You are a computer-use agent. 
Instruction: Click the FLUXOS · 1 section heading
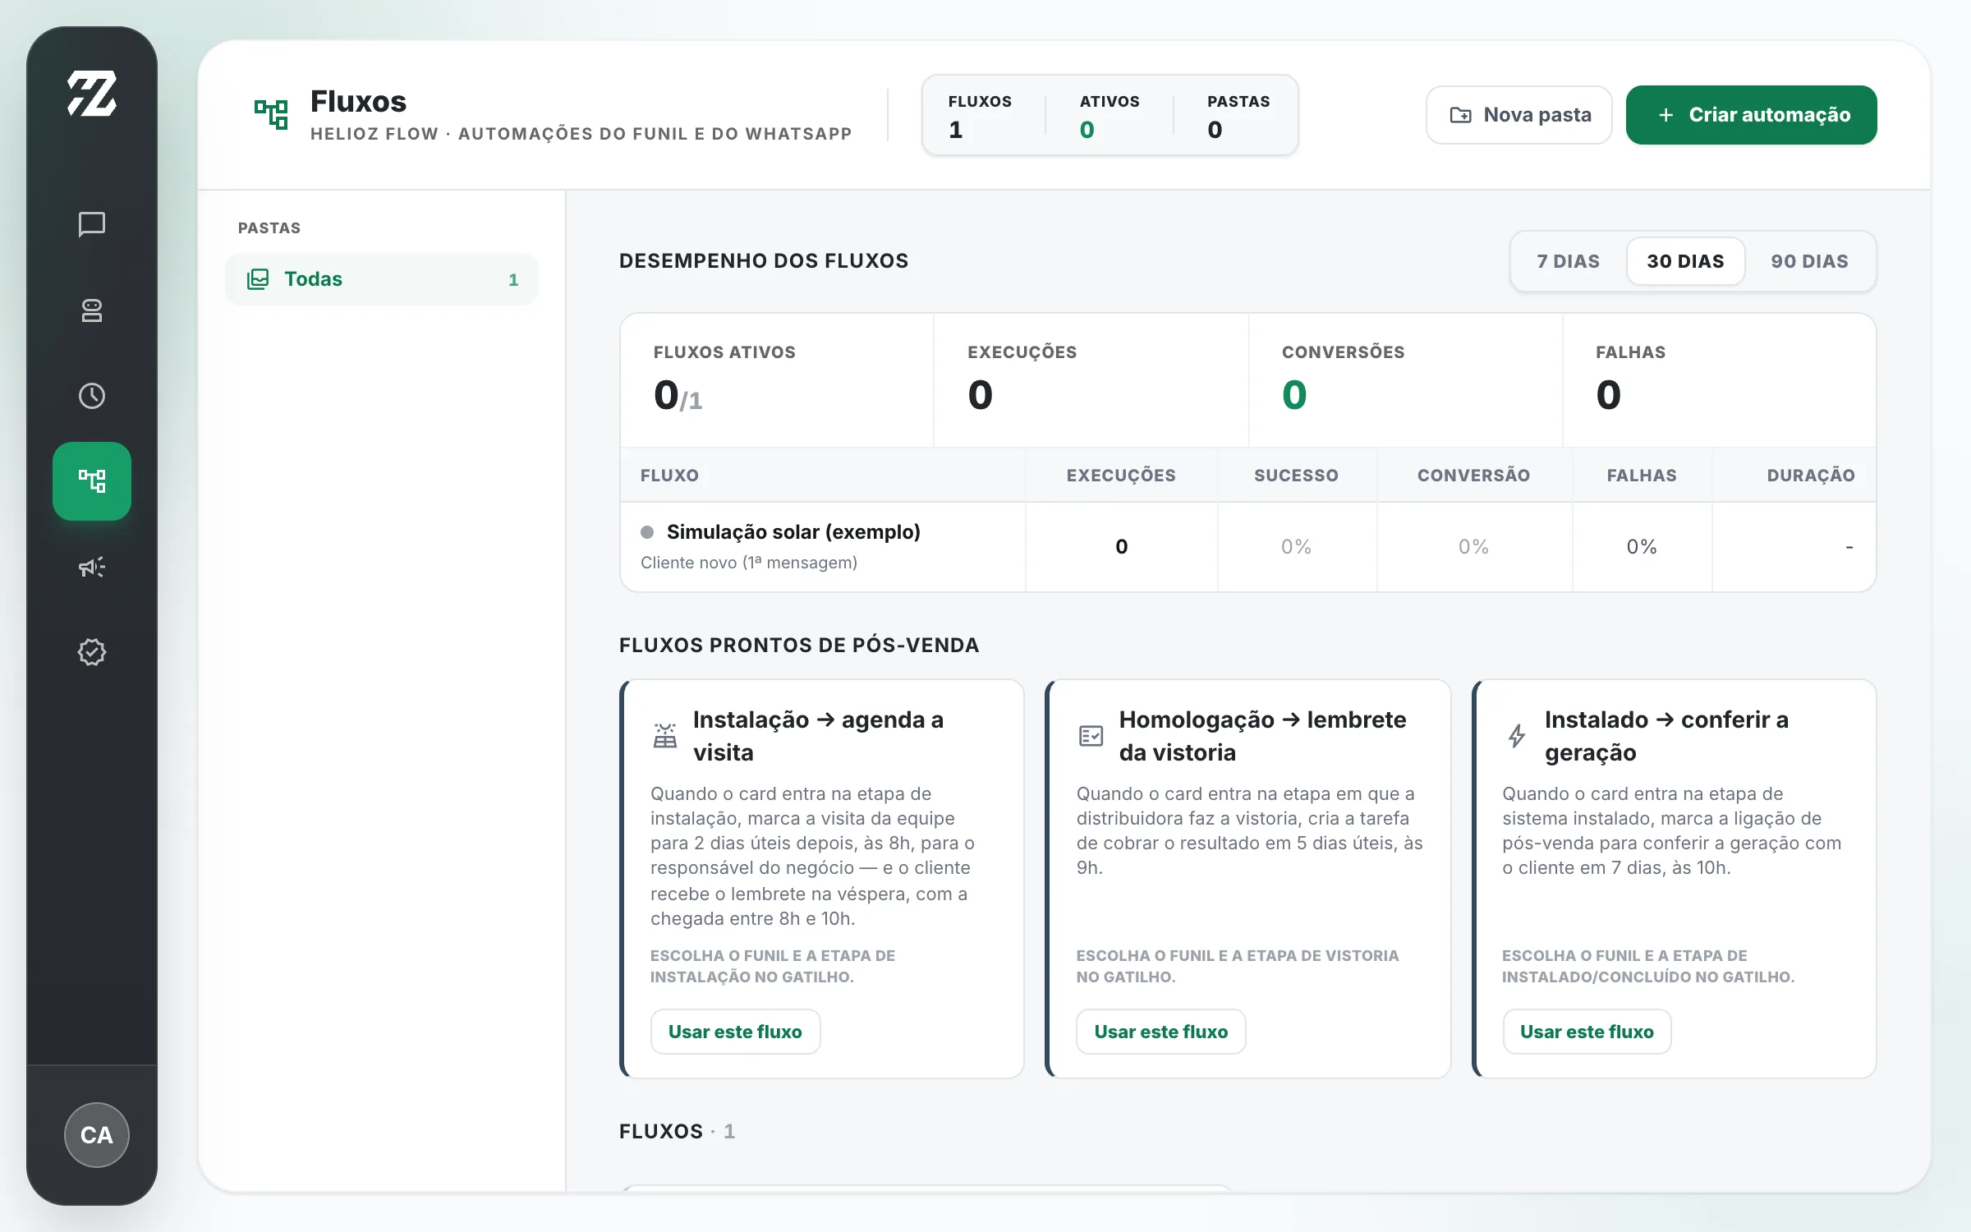click(x=677, y=1132)
